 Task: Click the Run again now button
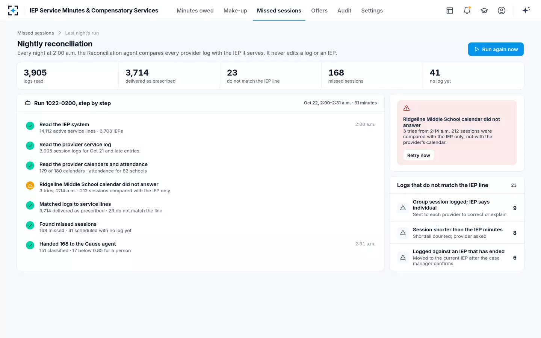click(x=496, y=49)
